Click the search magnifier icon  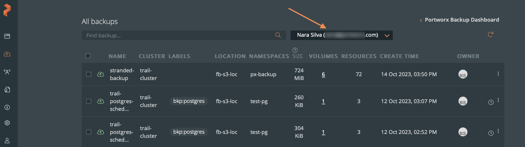pyautogui.click(x=278, y=35)
